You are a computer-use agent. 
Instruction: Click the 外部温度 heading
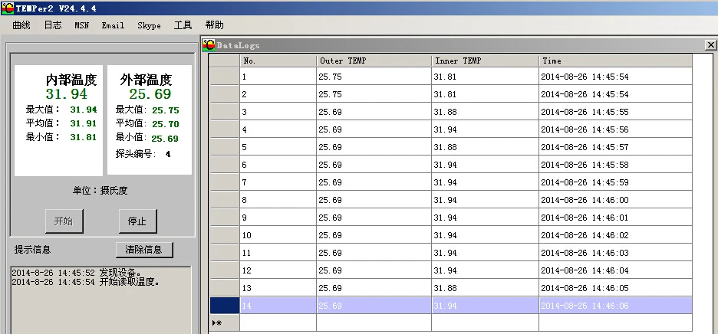(x=146, y=80)
